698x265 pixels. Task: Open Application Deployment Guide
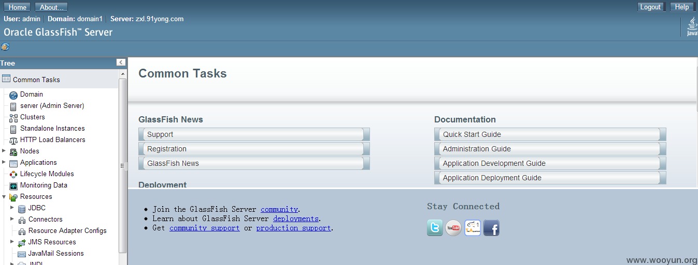pyautogui.click(x=550, y=178)
